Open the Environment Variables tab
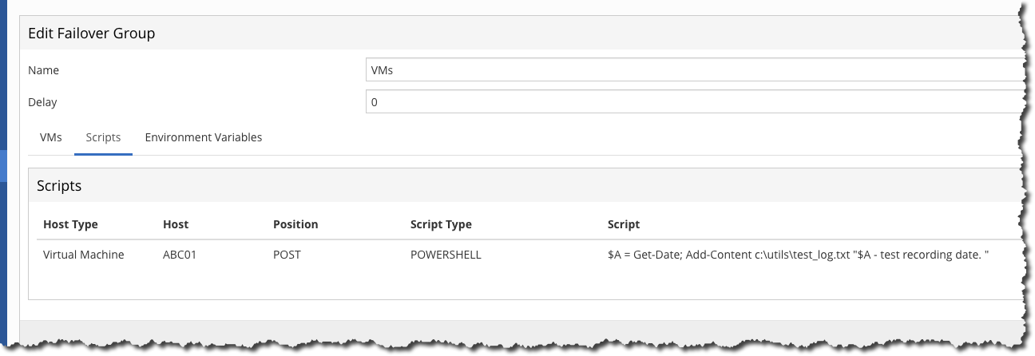 point(204,137)
